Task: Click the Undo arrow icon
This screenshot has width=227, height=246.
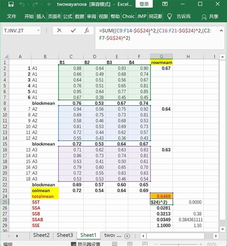Action: (x=22, y=4)
